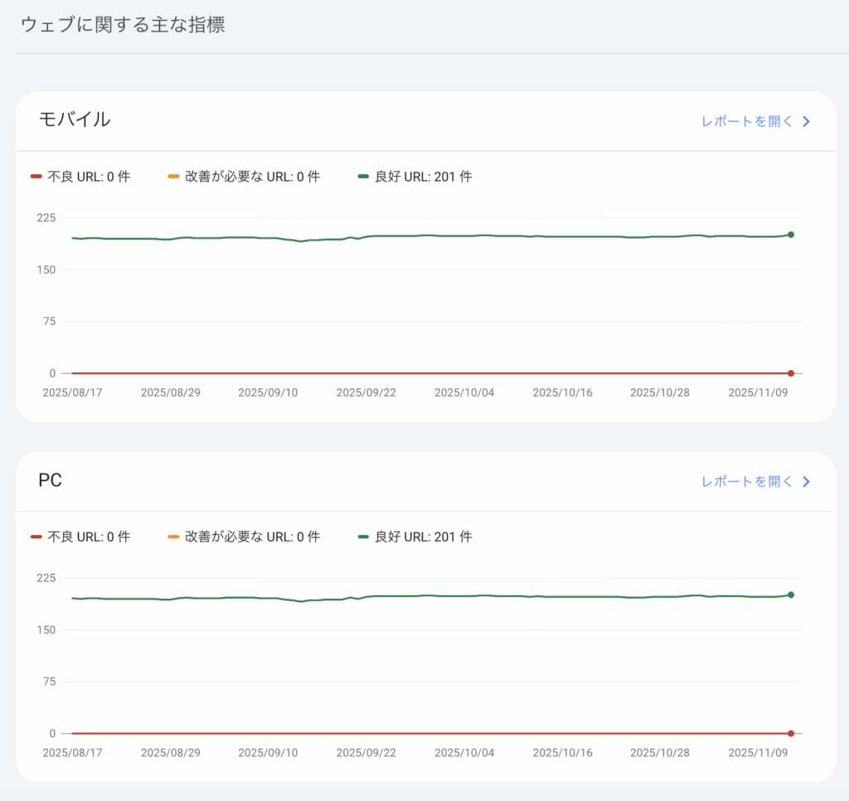Click green endpoint dot on PC chart
The height and width of the screenshot is (801, 849).
point(791,595)
